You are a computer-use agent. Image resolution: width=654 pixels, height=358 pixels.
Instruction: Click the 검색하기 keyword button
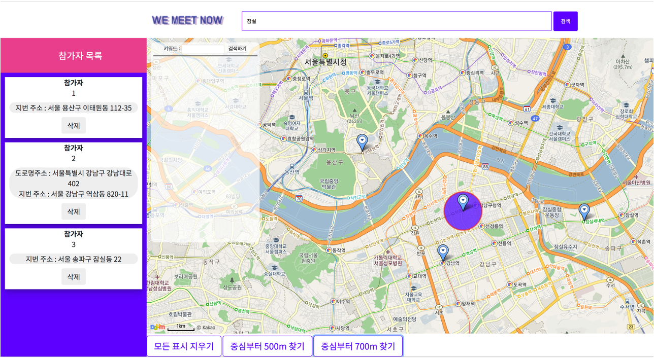coord(237,49)
